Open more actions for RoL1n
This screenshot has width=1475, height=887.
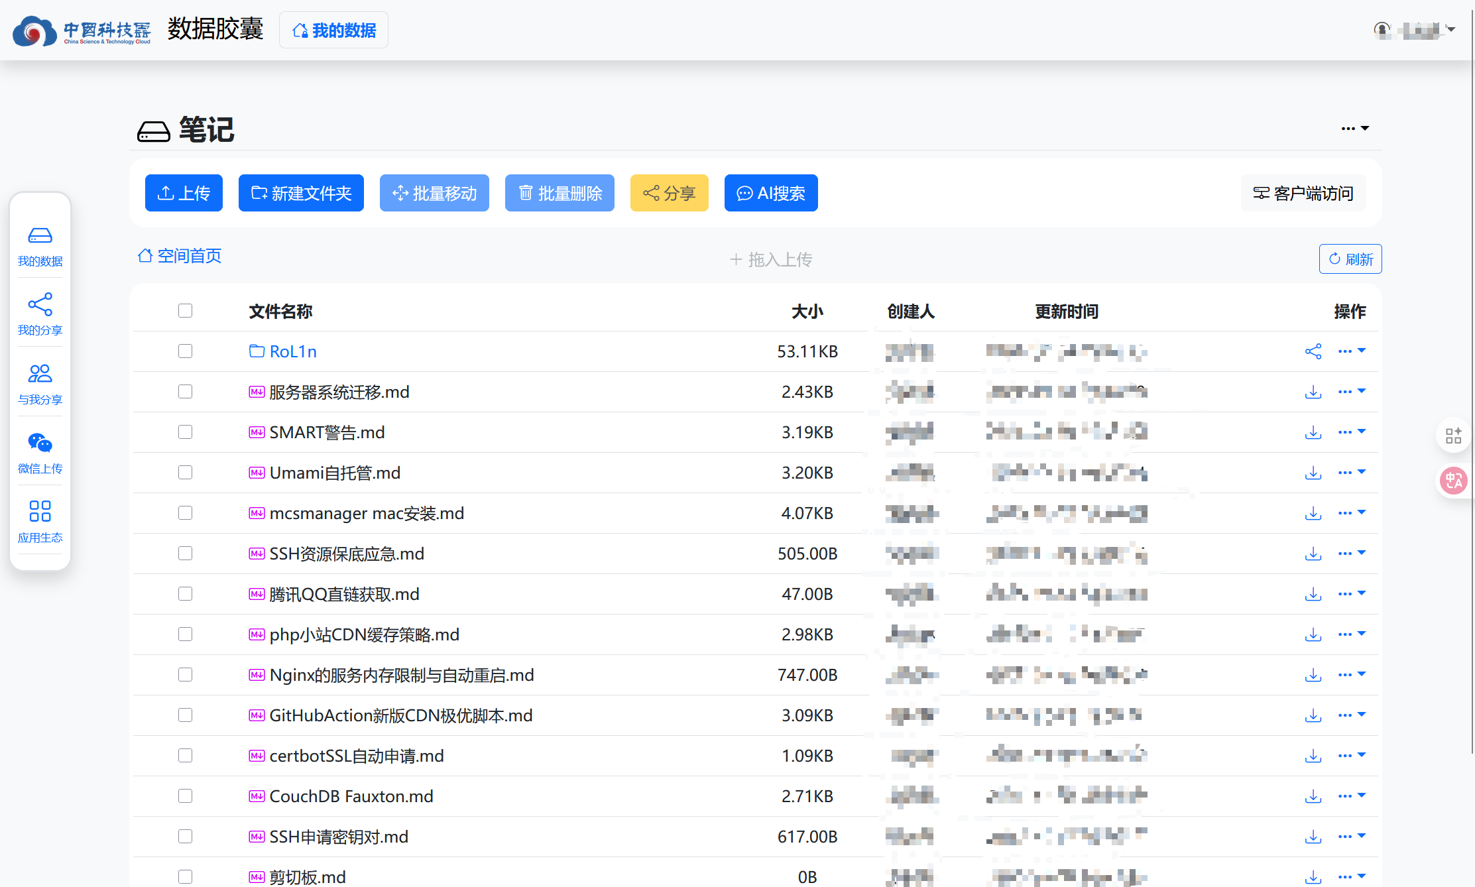coord(1352,351)
